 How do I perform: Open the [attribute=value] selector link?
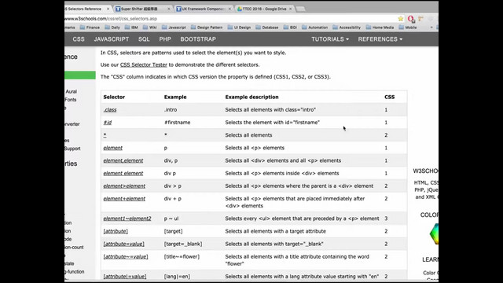(x=123, y=244)
